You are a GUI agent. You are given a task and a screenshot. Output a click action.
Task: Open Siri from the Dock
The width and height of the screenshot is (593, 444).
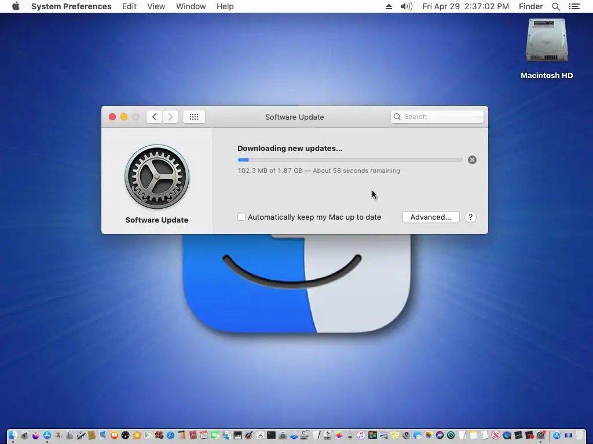440,435
